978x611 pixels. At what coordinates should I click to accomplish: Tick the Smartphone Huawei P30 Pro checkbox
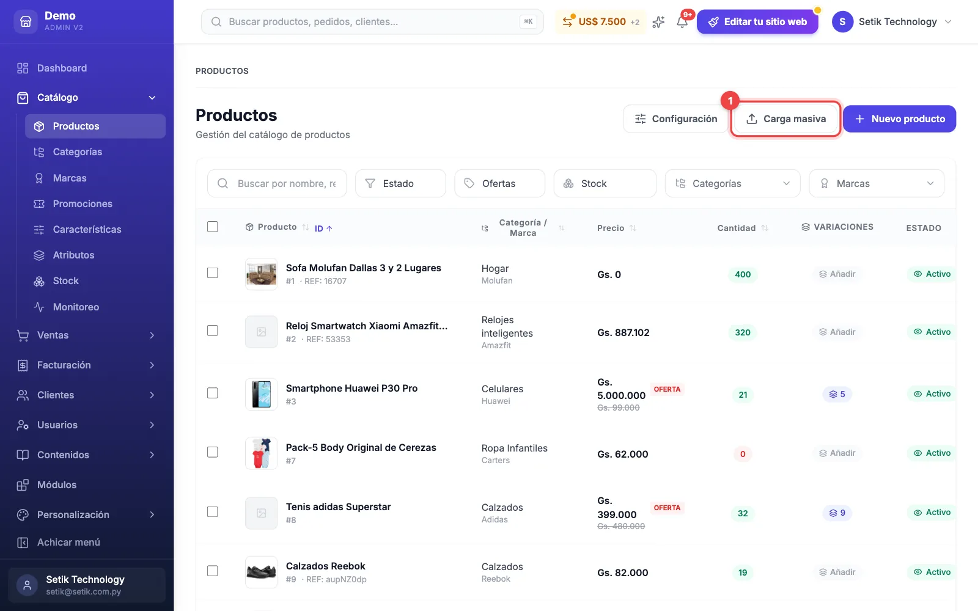tap(213, 393)
